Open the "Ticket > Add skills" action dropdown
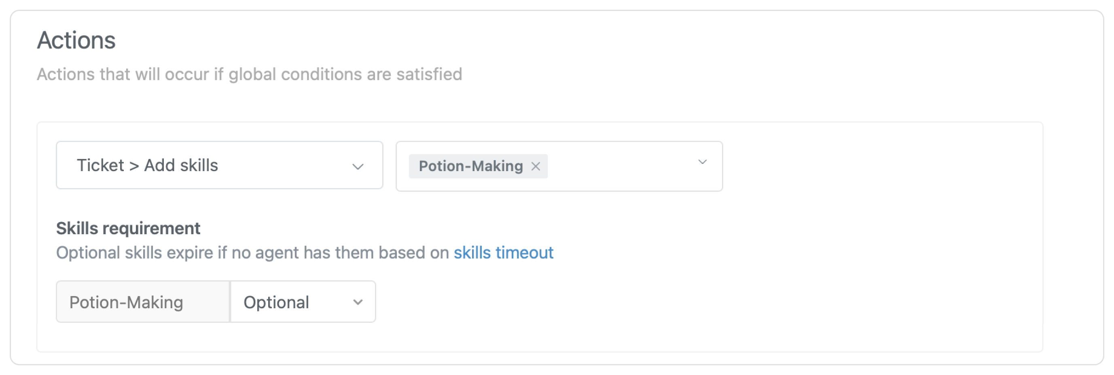Viewport: 1114px width, 375px height. click(x=219, y=165)
